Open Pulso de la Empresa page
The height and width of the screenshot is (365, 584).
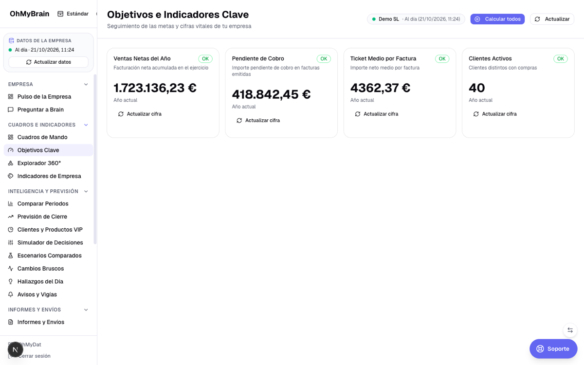point(49,97)
